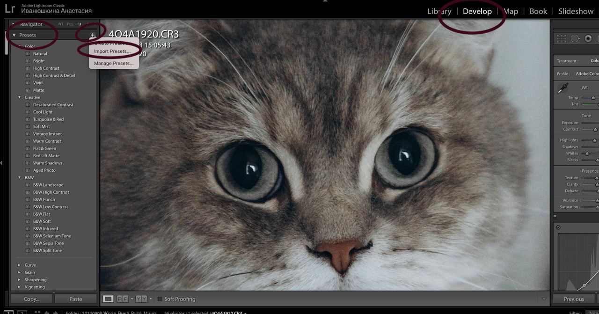This screenshot has height=314, width=599.
Task: Select the Spot Removal tool
Action: point(575,39)
